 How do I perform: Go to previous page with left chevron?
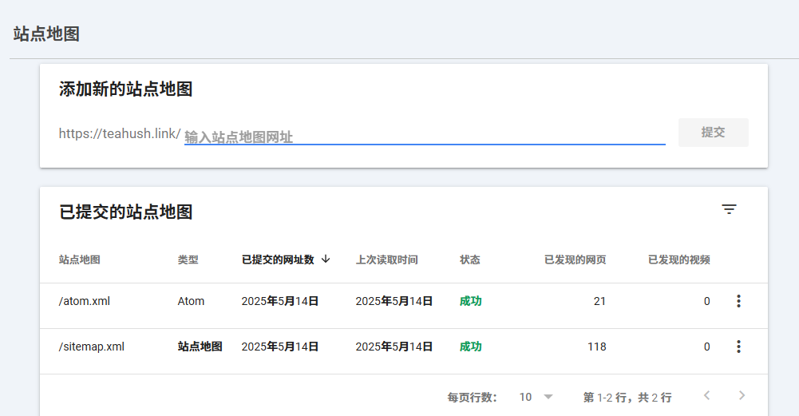coord(706,395)
